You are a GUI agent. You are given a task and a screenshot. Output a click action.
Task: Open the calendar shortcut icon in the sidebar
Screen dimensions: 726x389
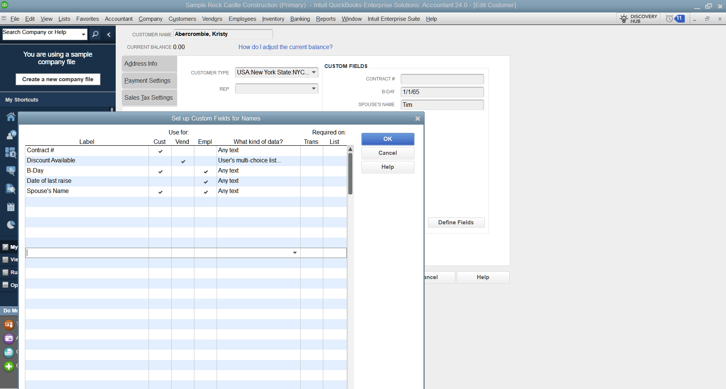point(11,207)
